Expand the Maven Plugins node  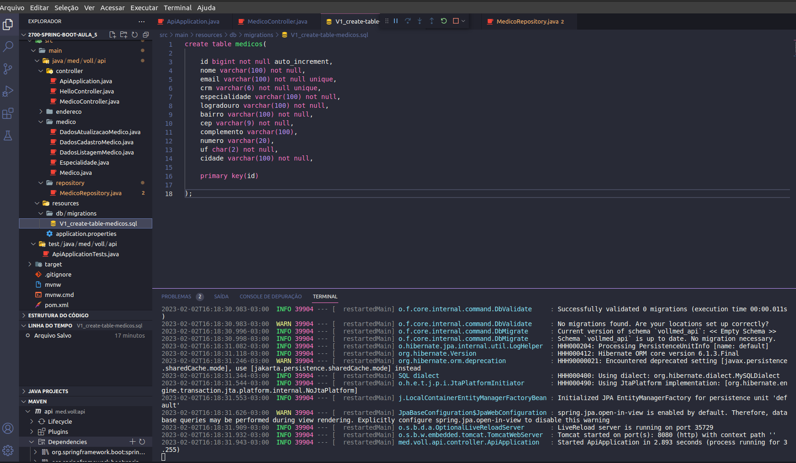tap(58, 432)
